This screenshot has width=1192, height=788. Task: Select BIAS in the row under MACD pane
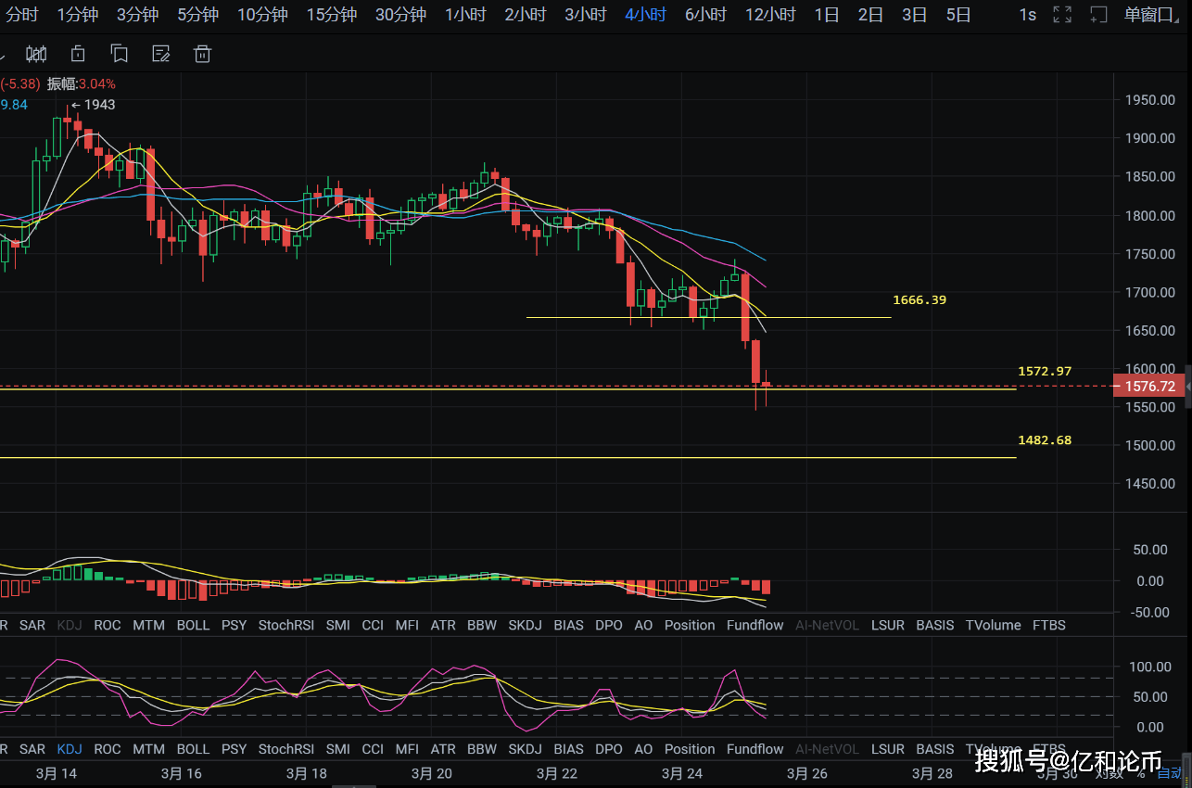pyautogui.click(x=568, y=625)
